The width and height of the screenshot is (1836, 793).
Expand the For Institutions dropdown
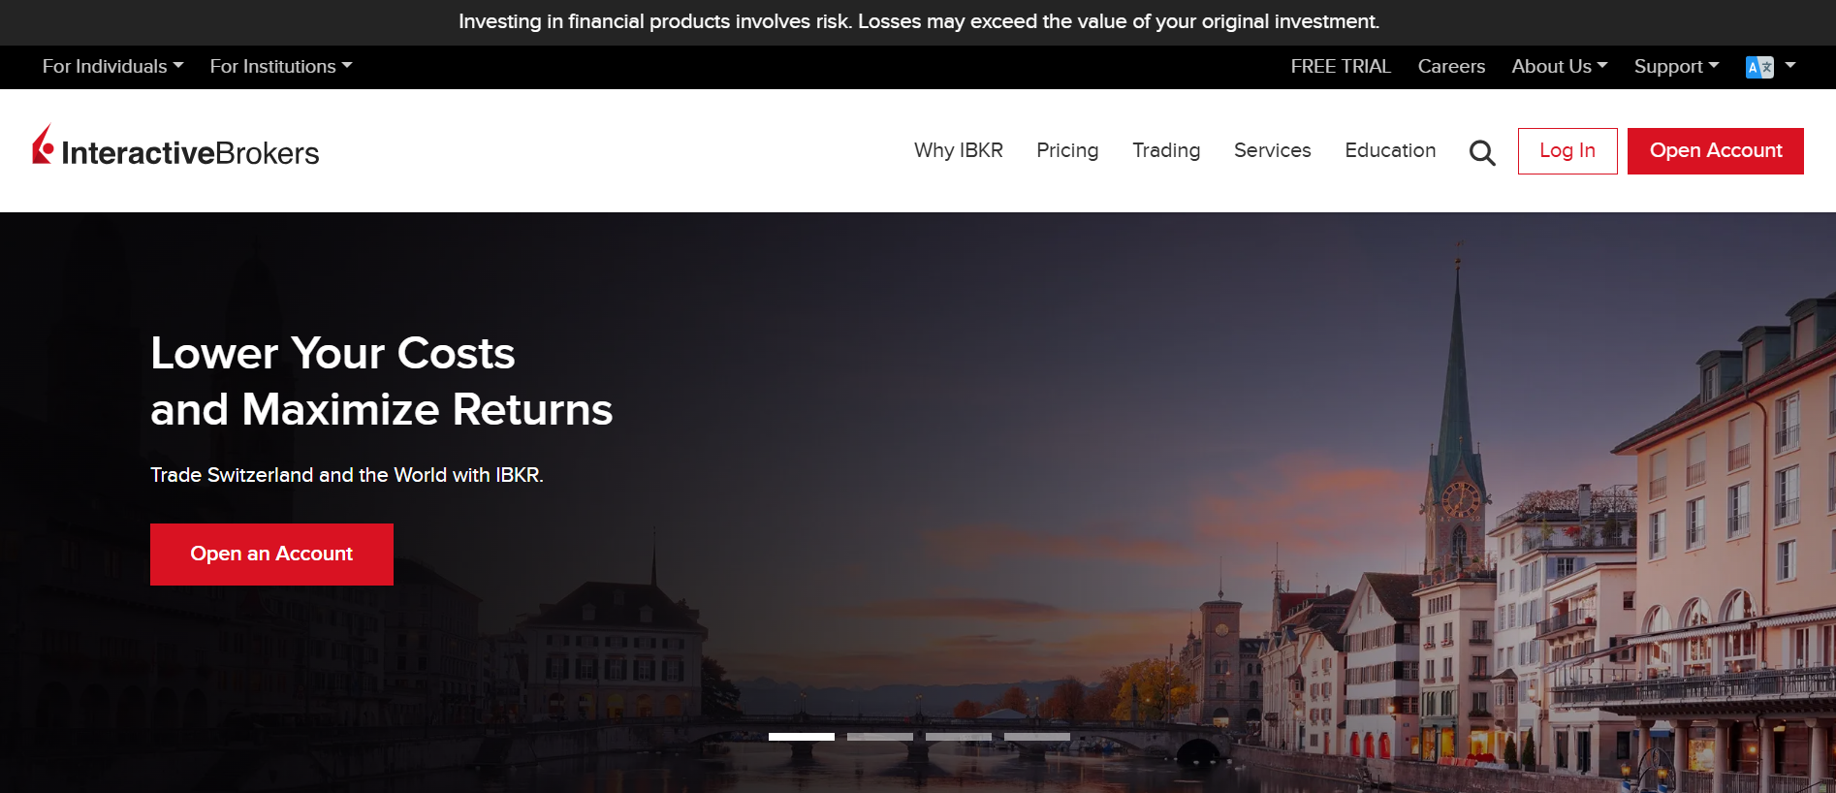click(281, 67)
